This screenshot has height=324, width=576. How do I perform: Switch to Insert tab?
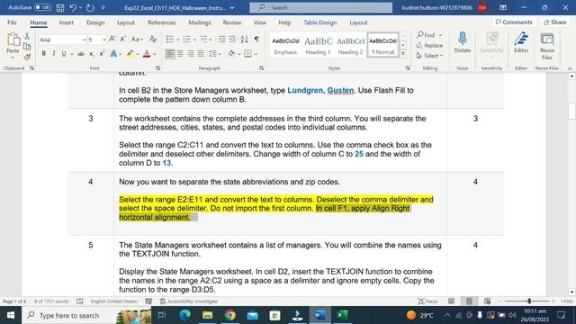tap(66, 22)
